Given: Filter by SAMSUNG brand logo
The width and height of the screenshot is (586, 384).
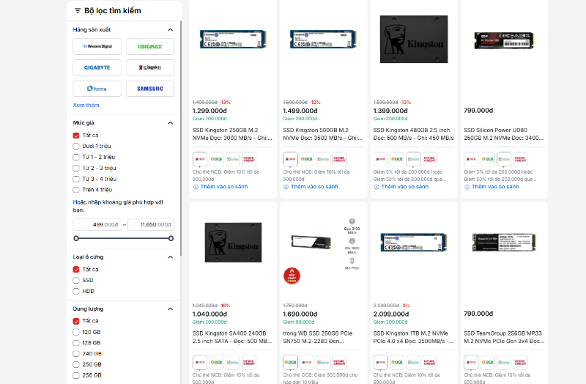Looking at the screenshot, I should 150,89.
